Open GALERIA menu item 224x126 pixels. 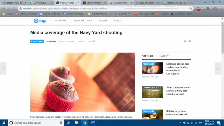click(x=103, y=21)
